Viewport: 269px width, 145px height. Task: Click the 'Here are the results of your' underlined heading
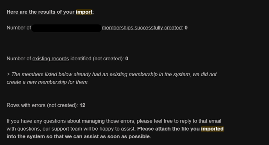pyautogui.click(x=41, y=12)
